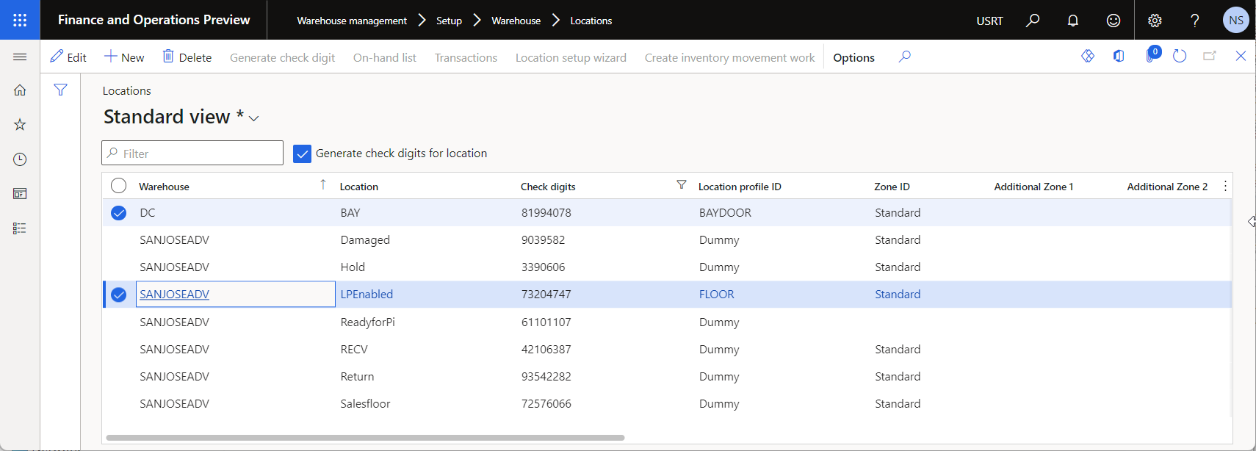Launch Location setup wizard
Screen dimensions: 1256x451
(x=571, y=57)
